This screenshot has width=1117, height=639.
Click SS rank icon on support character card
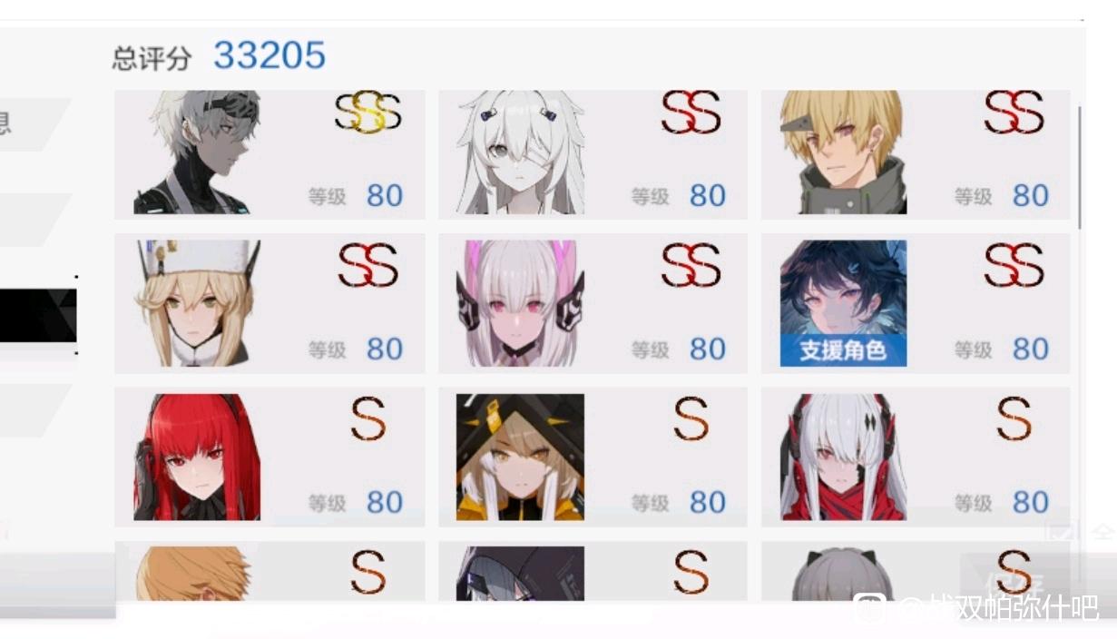tap(1014, 265)
